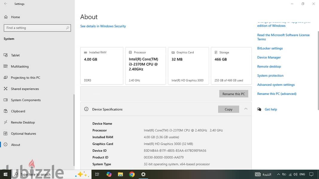
Task: Open Device Manager link
Action: tap(269, 58)
